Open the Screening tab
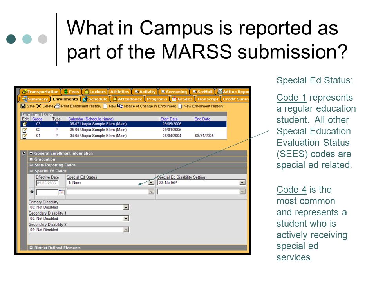 pos(174,92)
